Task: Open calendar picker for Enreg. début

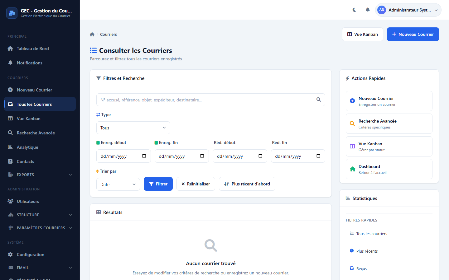Action: click(144, 156)
